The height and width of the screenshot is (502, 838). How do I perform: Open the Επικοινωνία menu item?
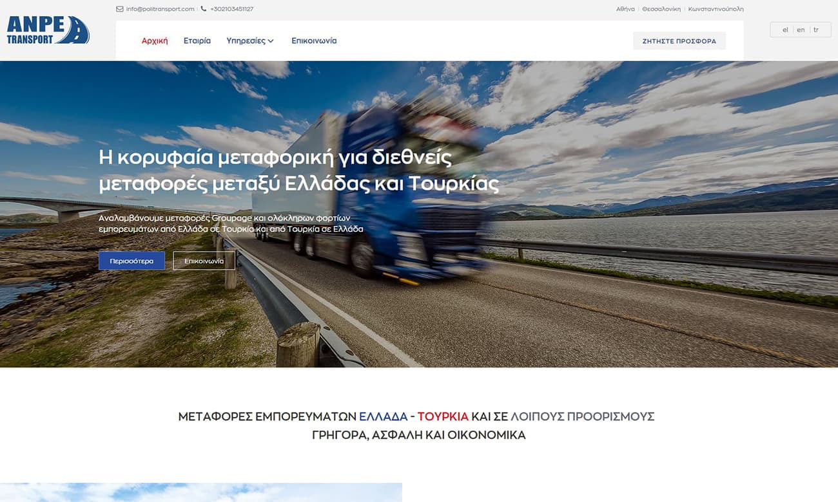(314, 41)
